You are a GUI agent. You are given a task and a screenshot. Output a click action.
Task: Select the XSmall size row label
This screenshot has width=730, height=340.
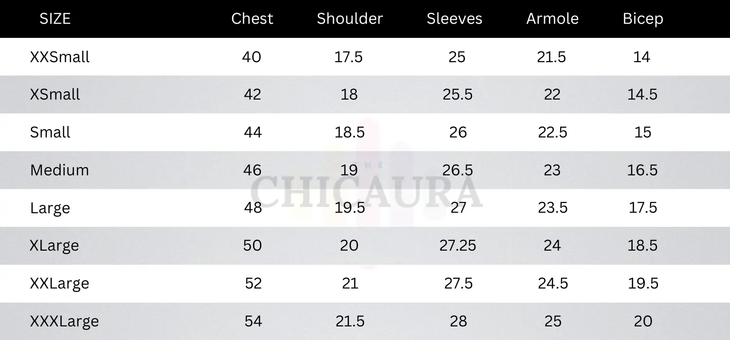(x=55, y=94)
